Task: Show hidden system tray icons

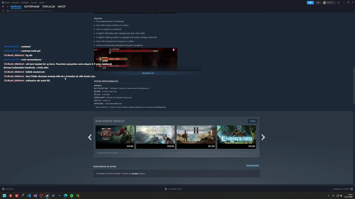Action: coord(329,196)
